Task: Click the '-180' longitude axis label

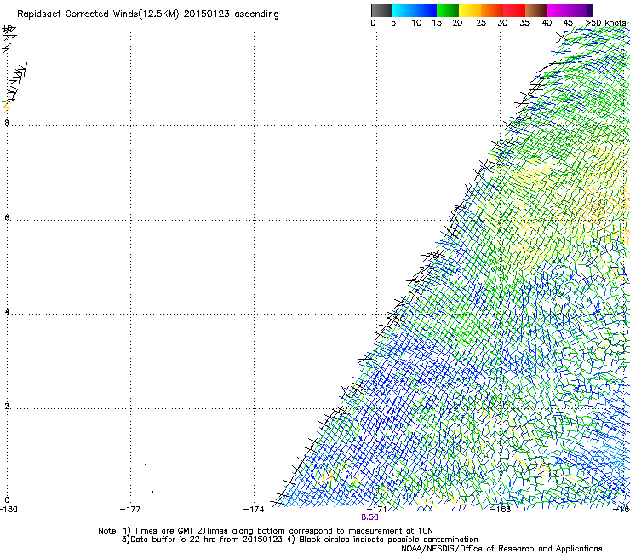Action: click(9, 510)
